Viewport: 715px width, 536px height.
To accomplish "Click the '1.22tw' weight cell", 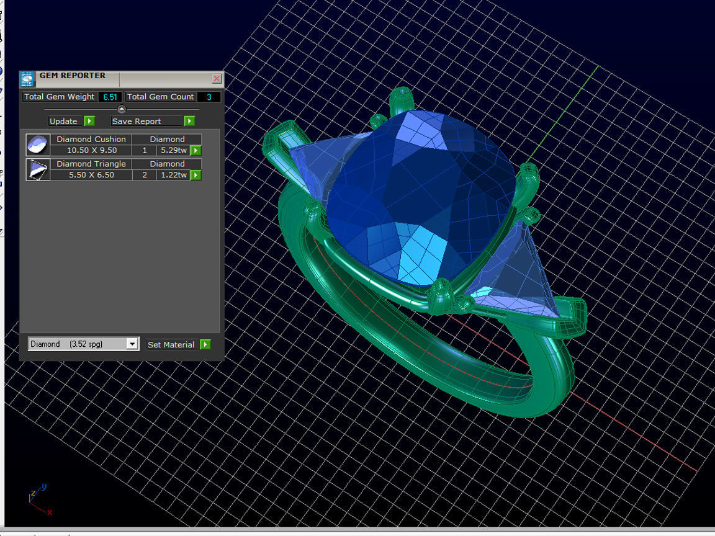I will pos(174,175).
